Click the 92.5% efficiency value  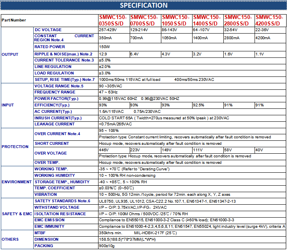tap(198, 105)
